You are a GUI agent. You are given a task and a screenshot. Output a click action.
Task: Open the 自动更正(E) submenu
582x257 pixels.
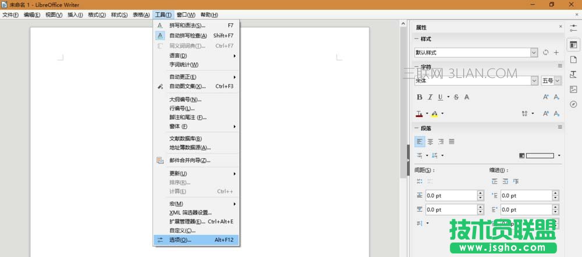[x=196, y=77]
